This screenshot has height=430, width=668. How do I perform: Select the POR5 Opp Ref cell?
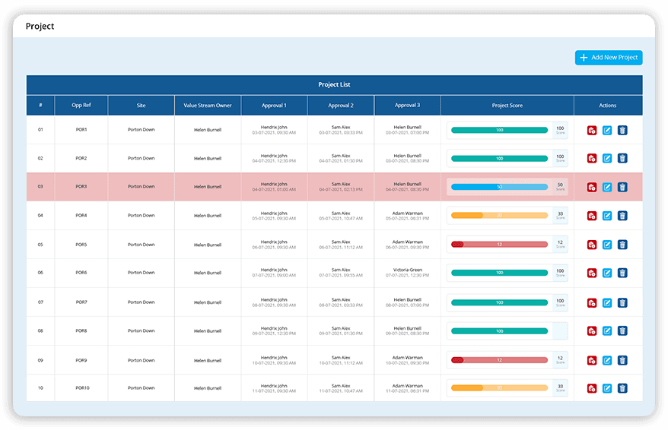pos(81,245)
